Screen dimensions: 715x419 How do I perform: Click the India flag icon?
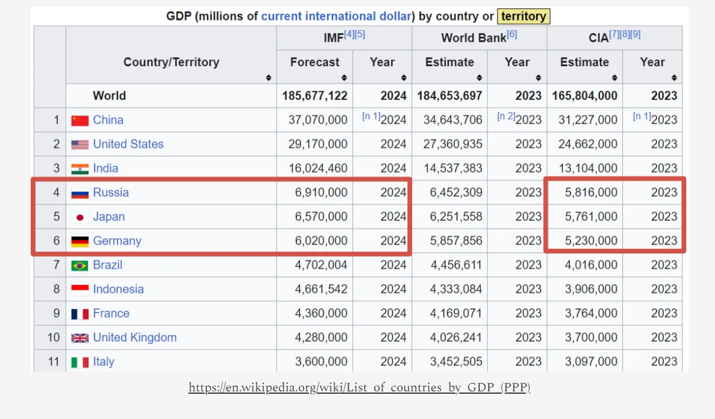(x=80, y=169)
